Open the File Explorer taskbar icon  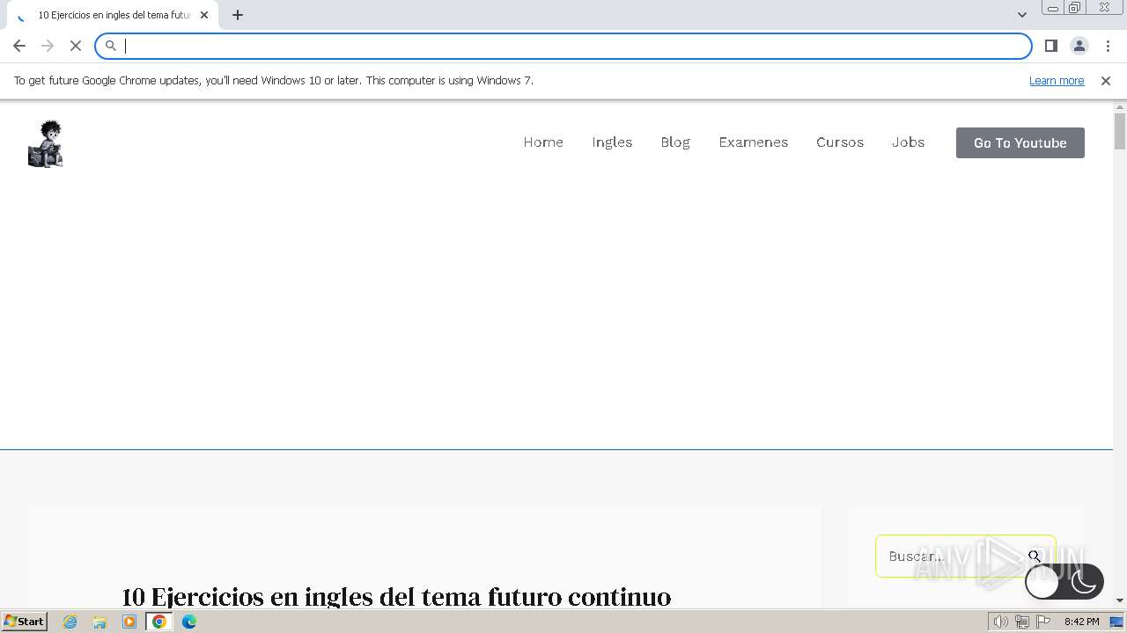click(x=99, y=622)
